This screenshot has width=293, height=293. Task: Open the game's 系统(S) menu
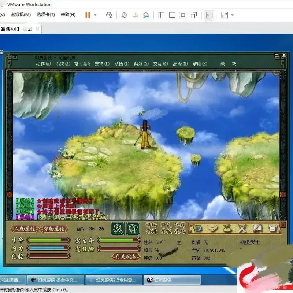[63, 64]
